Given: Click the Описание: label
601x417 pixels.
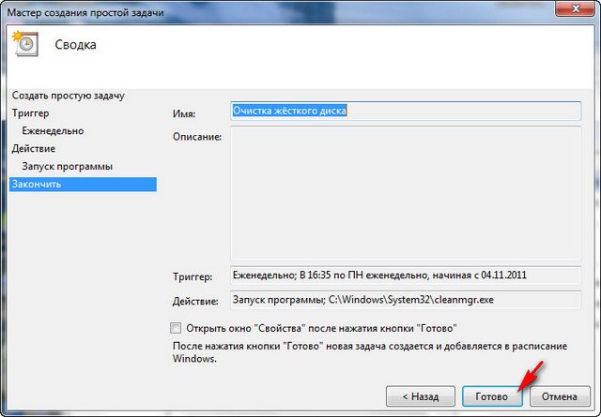Looking at the screenshot, I should pos(197,137).
